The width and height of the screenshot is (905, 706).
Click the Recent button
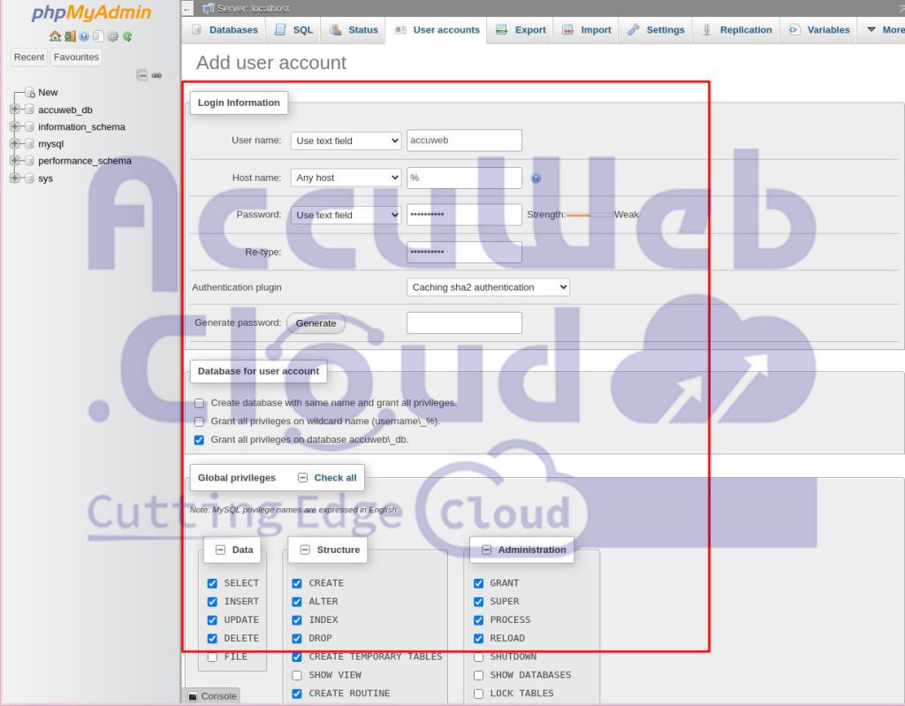tap(29, 57)
